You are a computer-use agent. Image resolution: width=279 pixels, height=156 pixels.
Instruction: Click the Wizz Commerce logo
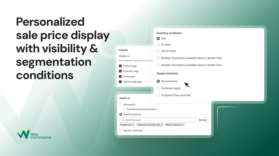[x=34, y=134]
